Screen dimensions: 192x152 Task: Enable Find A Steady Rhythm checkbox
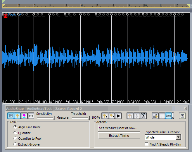pyautogui.click(x=147, y=144)
